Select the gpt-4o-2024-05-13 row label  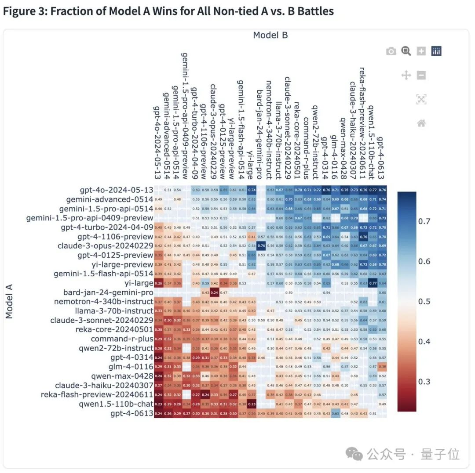pyautogui.click(x=117, y=190)
